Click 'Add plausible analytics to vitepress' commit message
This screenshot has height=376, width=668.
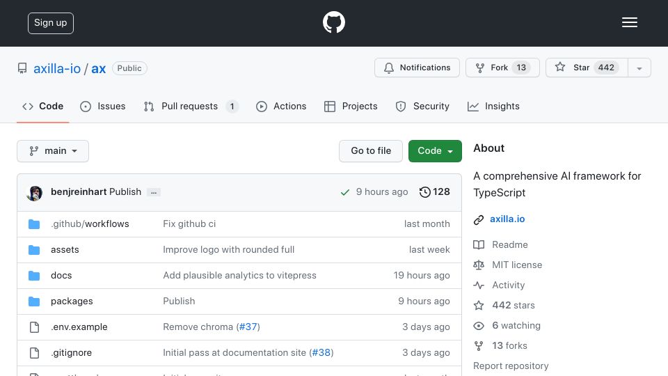click(x=239, y=276)
